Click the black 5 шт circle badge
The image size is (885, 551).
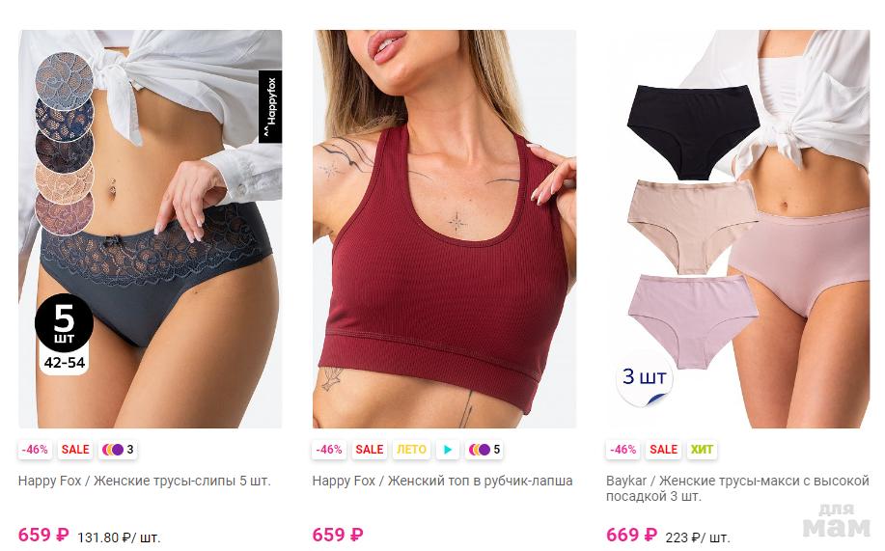pos(64,322)
